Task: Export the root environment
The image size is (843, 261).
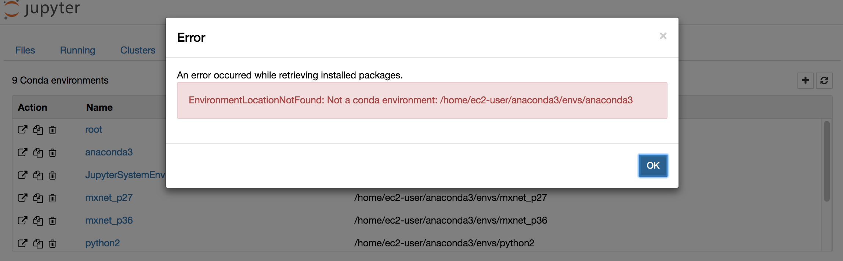Action: (22, 130)
